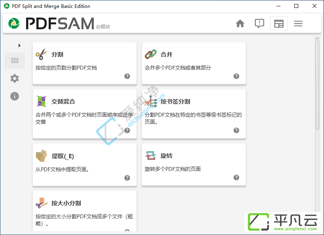Click description 旋转多个PDF文档的页面
The height and width of the screenshot is (235, 324).
click(173, 169)
